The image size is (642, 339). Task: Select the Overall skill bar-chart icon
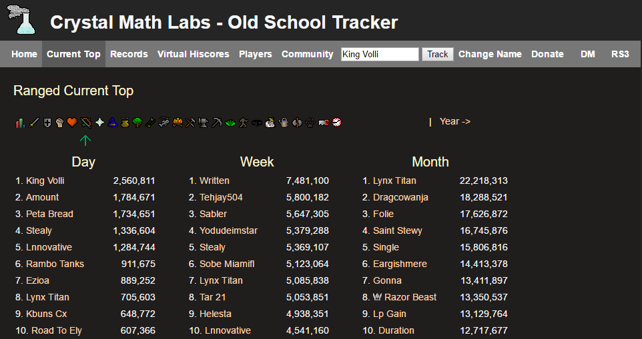[x=21, y=123]
